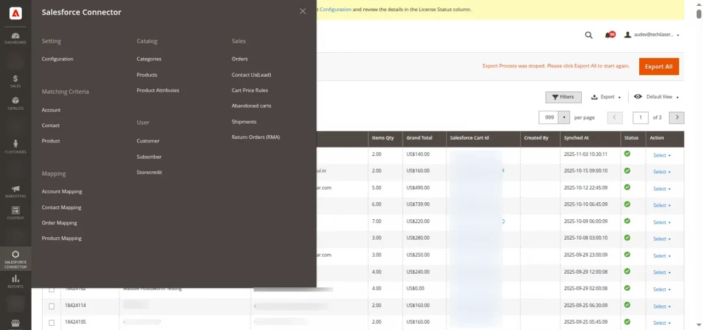Click the Configuration link in the yellow notice

pos(336,9)
